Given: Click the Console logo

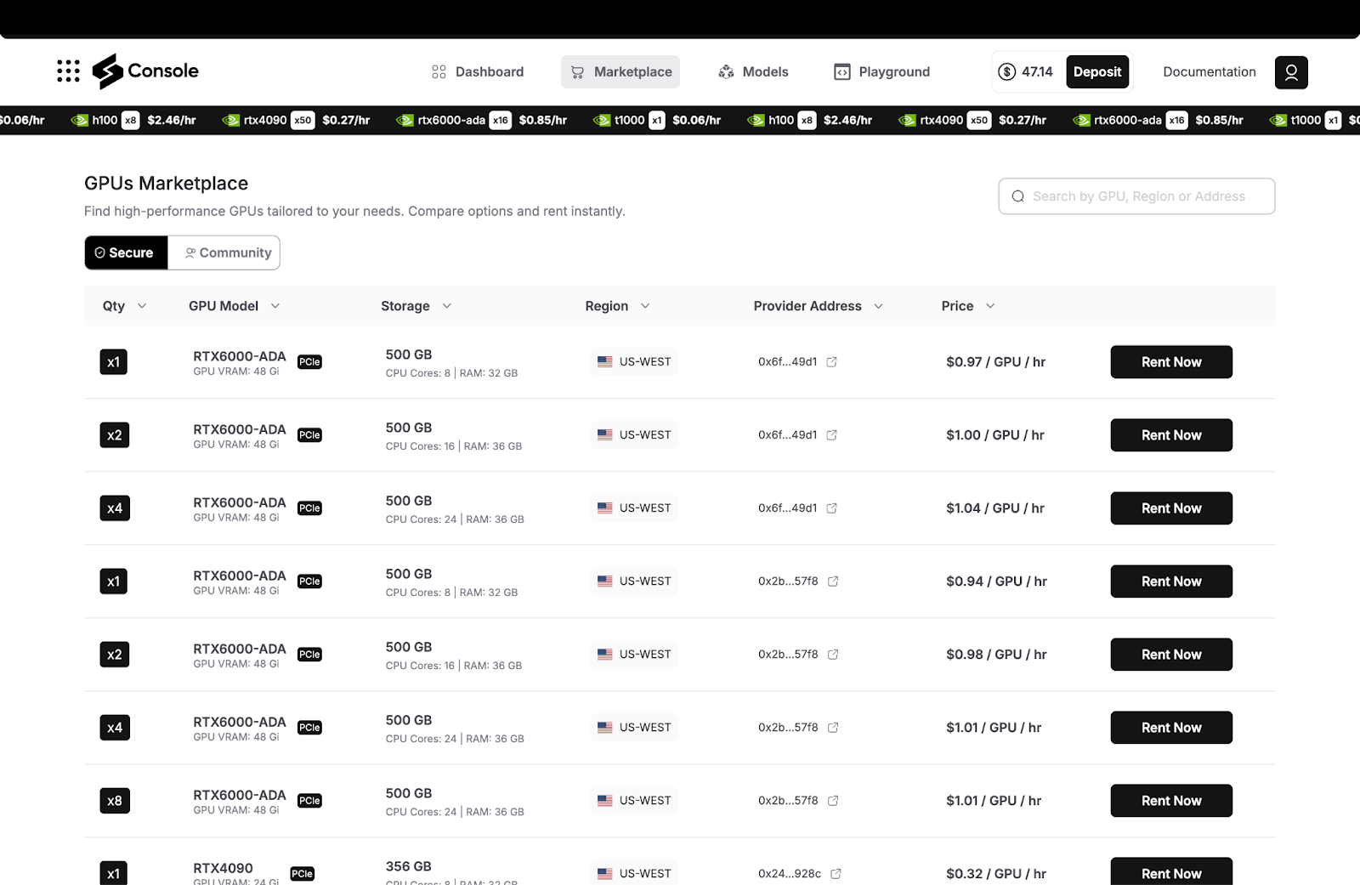Looking at the screenshot, I should (145, 71).
